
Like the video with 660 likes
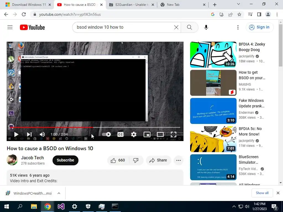tap(118, 160)
